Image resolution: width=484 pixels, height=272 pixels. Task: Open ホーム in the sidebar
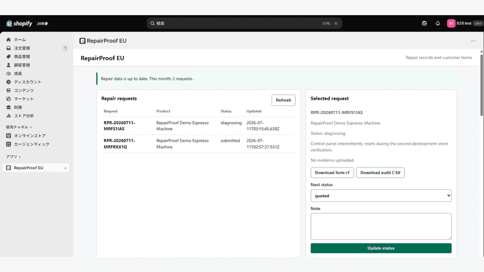pyautogui.click(x=20, y=40)
